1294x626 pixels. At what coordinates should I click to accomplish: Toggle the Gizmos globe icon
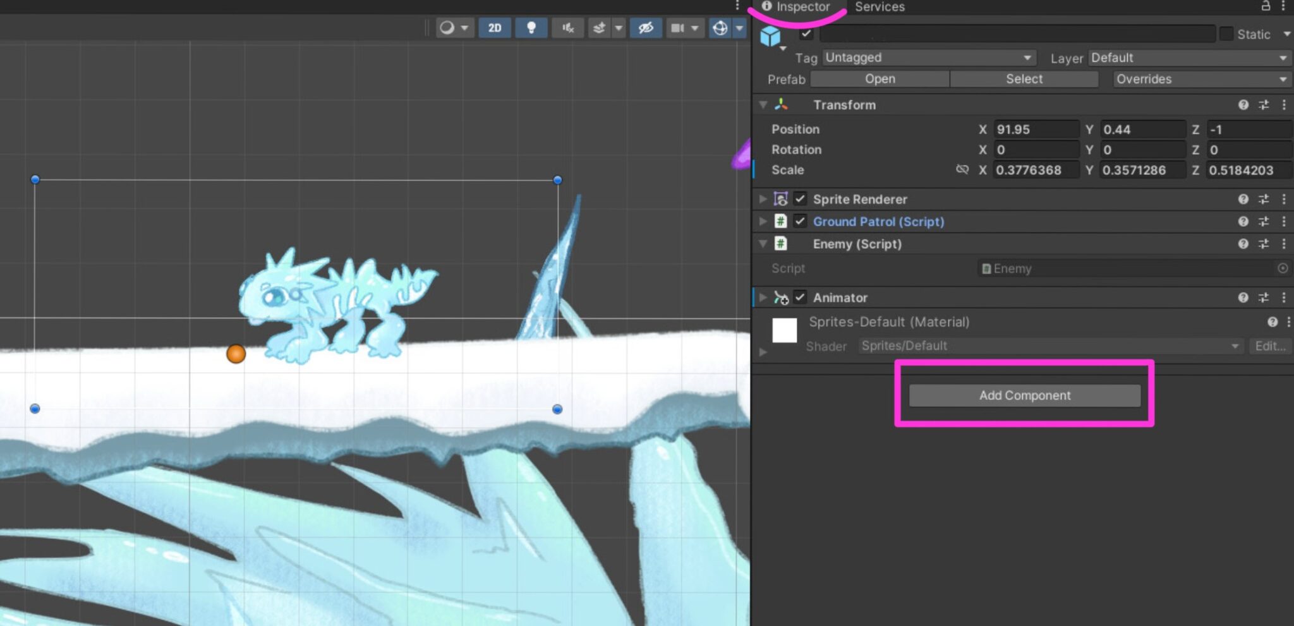(x=720, y=28)
